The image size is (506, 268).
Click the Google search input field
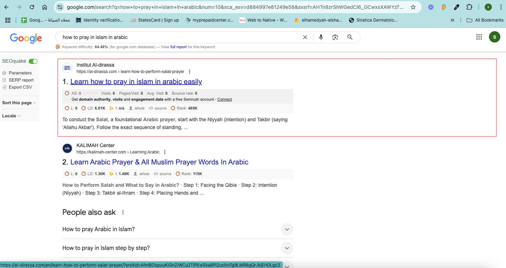tap(180, 37)
